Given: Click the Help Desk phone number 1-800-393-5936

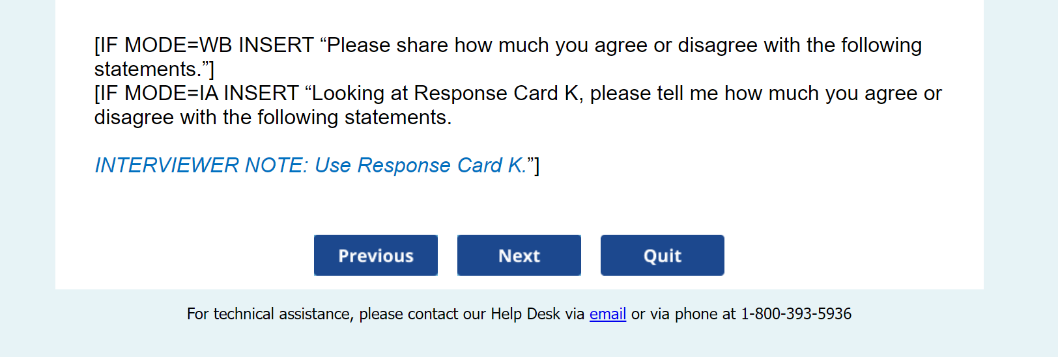Looking at the screenshot, I should 795,314.
